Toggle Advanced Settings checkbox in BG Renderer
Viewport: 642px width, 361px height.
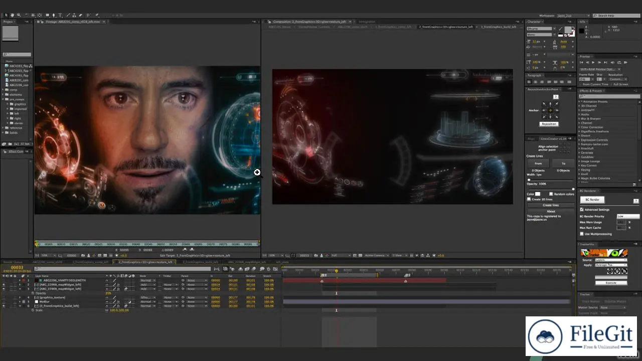pyautogui.click(x=582, y=210)
